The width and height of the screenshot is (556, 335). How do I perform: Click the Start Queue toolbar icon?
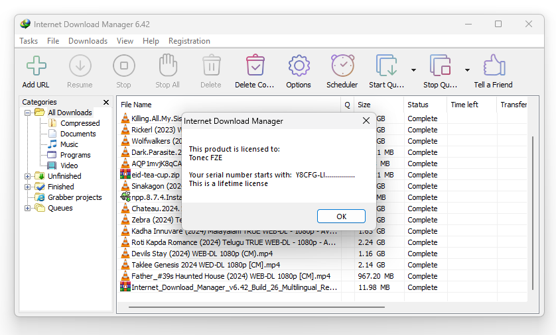point(386,66)
